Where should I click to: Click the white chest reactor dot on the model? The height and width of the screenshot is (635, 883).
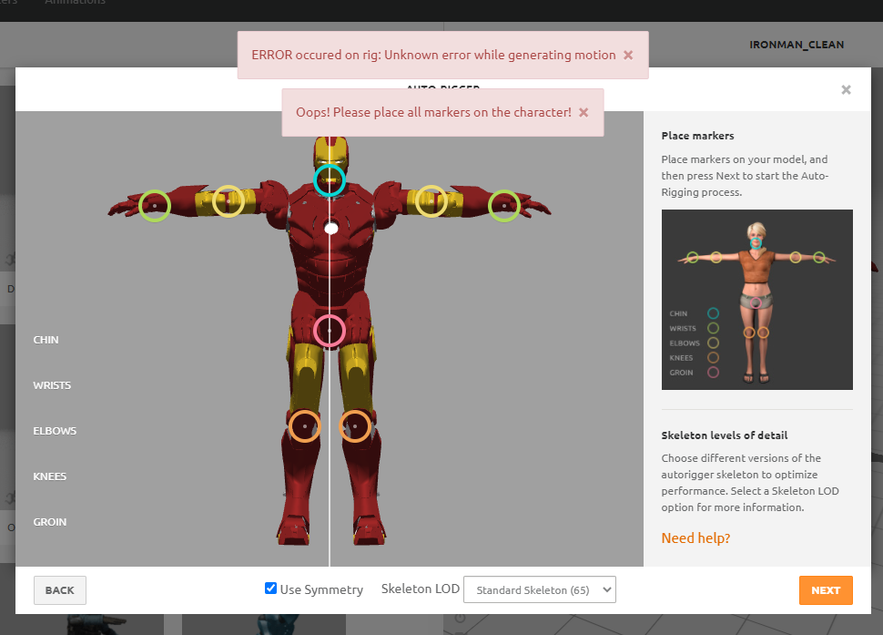331,228
